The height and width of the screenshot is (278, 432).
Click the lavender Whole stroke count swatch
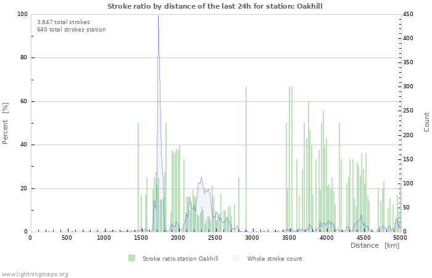pyautogui.click(x=236, y=258)
